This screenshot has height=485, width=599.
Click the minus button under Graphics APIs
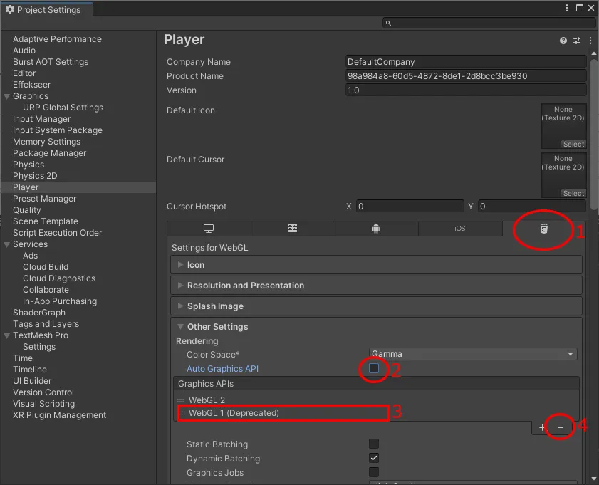pyautogui.click(x=561, y=427)
